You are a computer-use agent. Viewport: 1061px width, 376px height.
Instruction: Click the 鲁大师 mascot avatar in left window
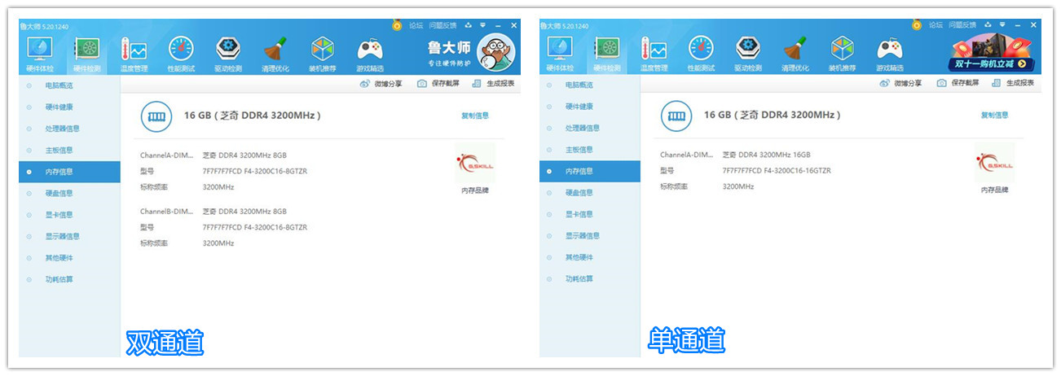tap(496, 53)
